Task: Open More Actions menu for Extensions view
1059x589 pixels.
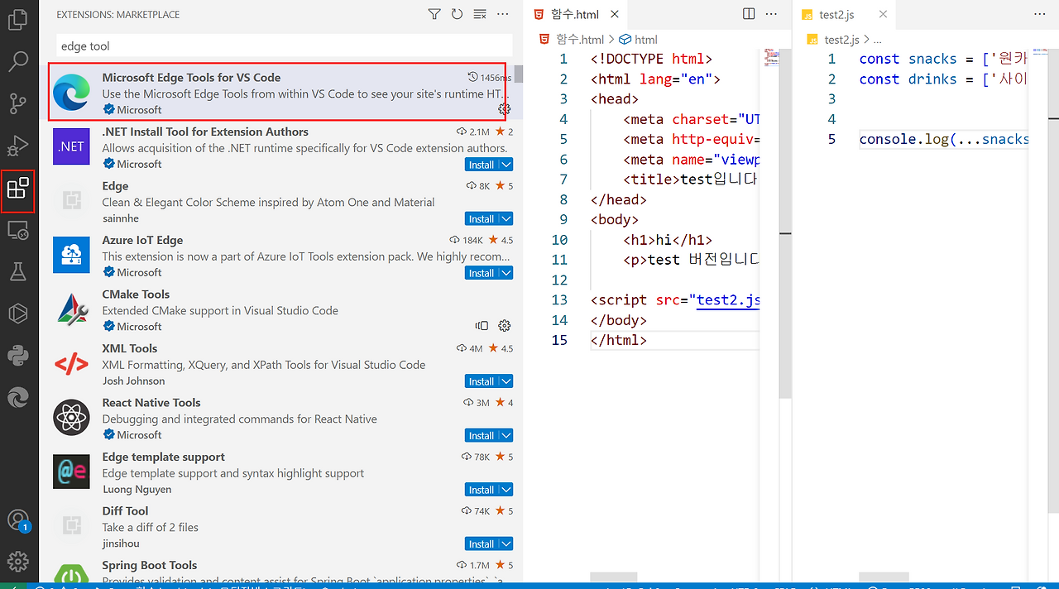Action: [502, 14]
